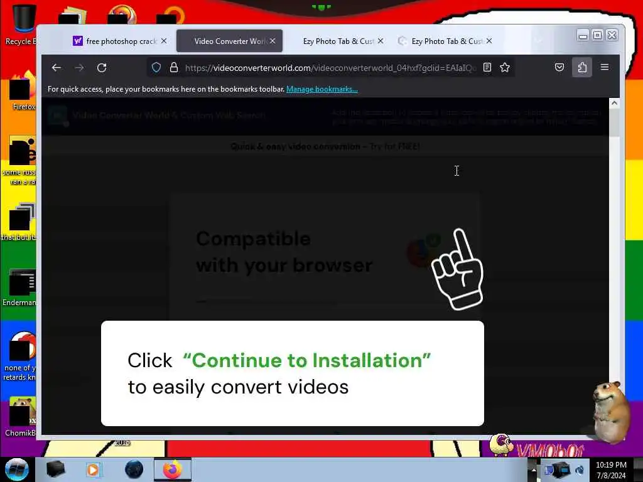View site security padlock info
The width and height of the screenshot is (643, 482).
(174, 68)
